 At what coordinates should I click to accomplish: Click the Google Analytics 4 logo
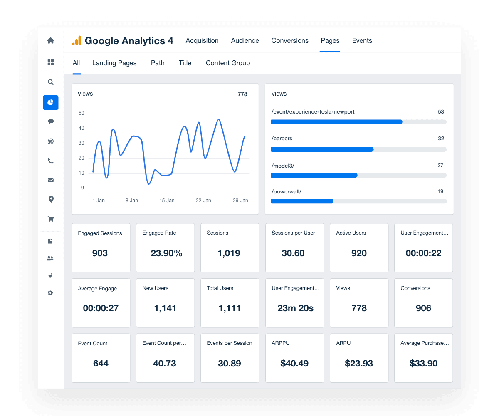click(122, 40)
